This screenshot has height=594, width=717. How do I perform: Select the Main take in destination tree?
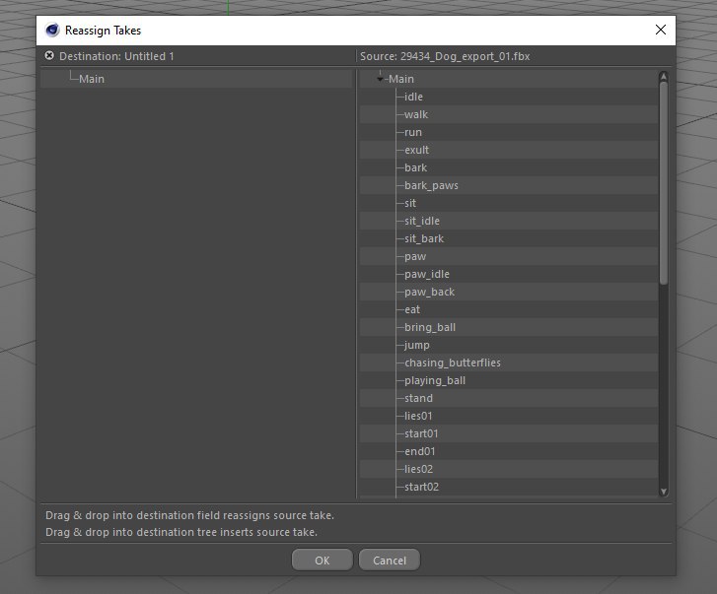click(92, 79)
